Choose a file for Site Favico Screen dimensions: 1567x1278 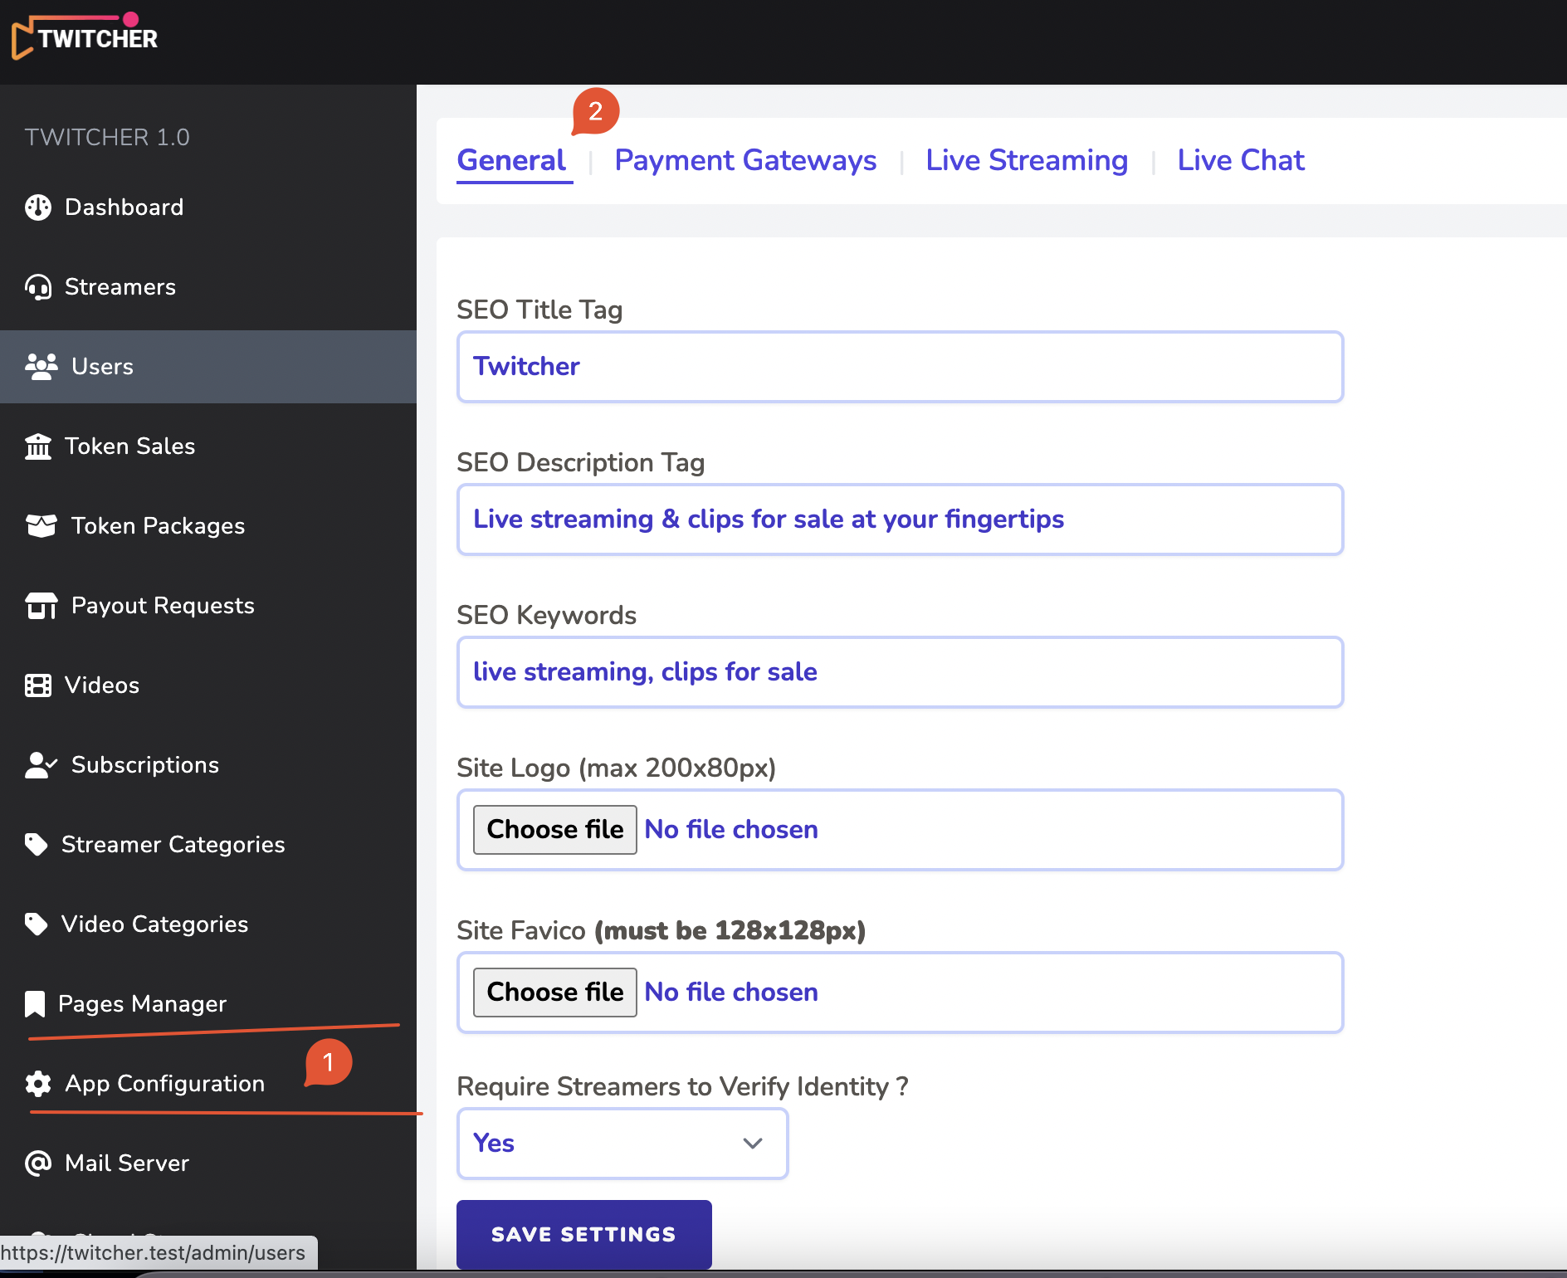pos(554,993)
